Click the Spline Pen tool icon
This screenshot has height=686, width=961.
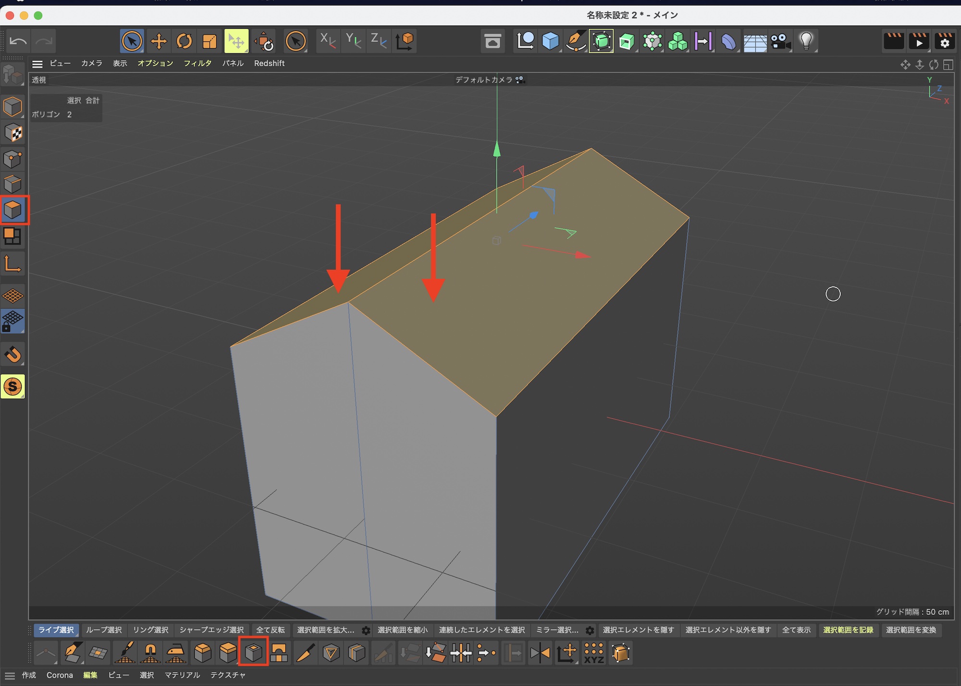click(576, 41)
